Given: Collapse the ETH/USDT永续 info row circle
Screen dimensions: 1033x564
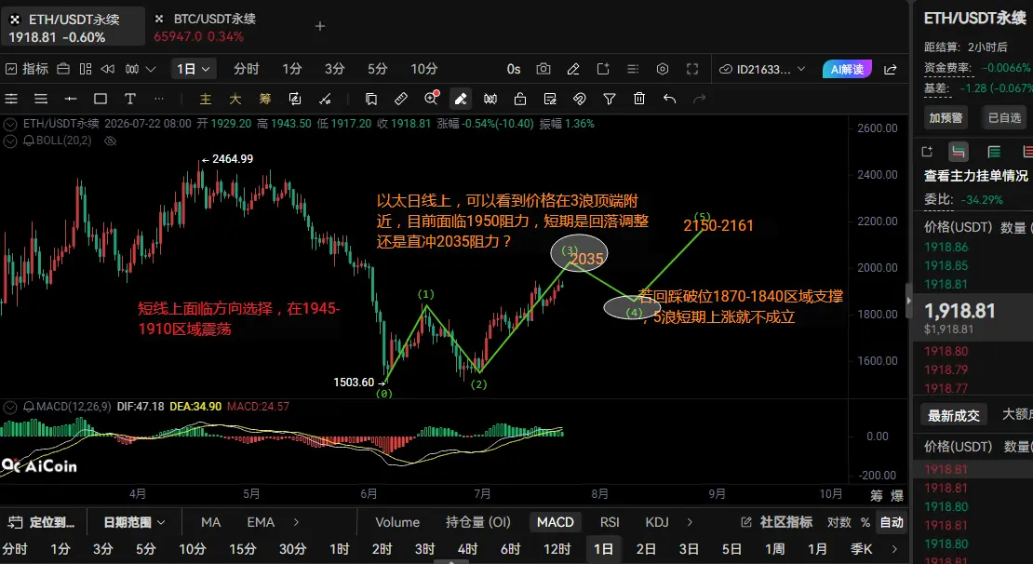Looking at the screenshot, I should coord(10,124).
